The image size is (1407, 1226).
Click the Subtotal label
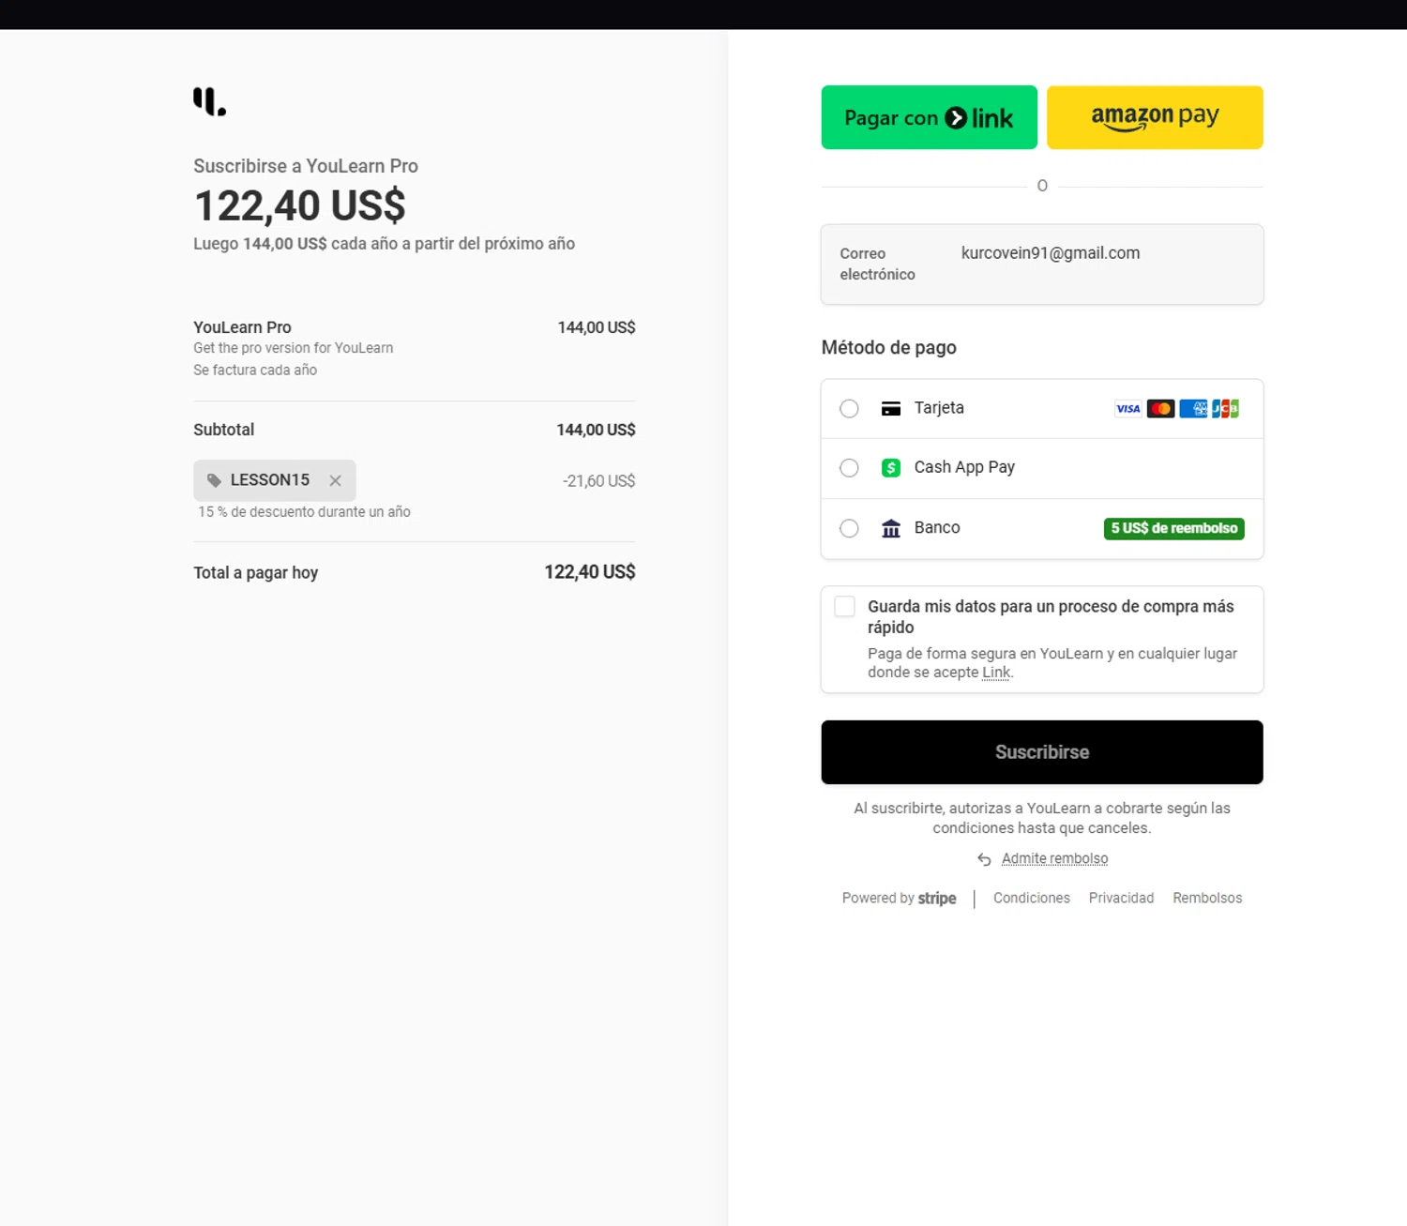pyautogui.click(x=223, y=430)
